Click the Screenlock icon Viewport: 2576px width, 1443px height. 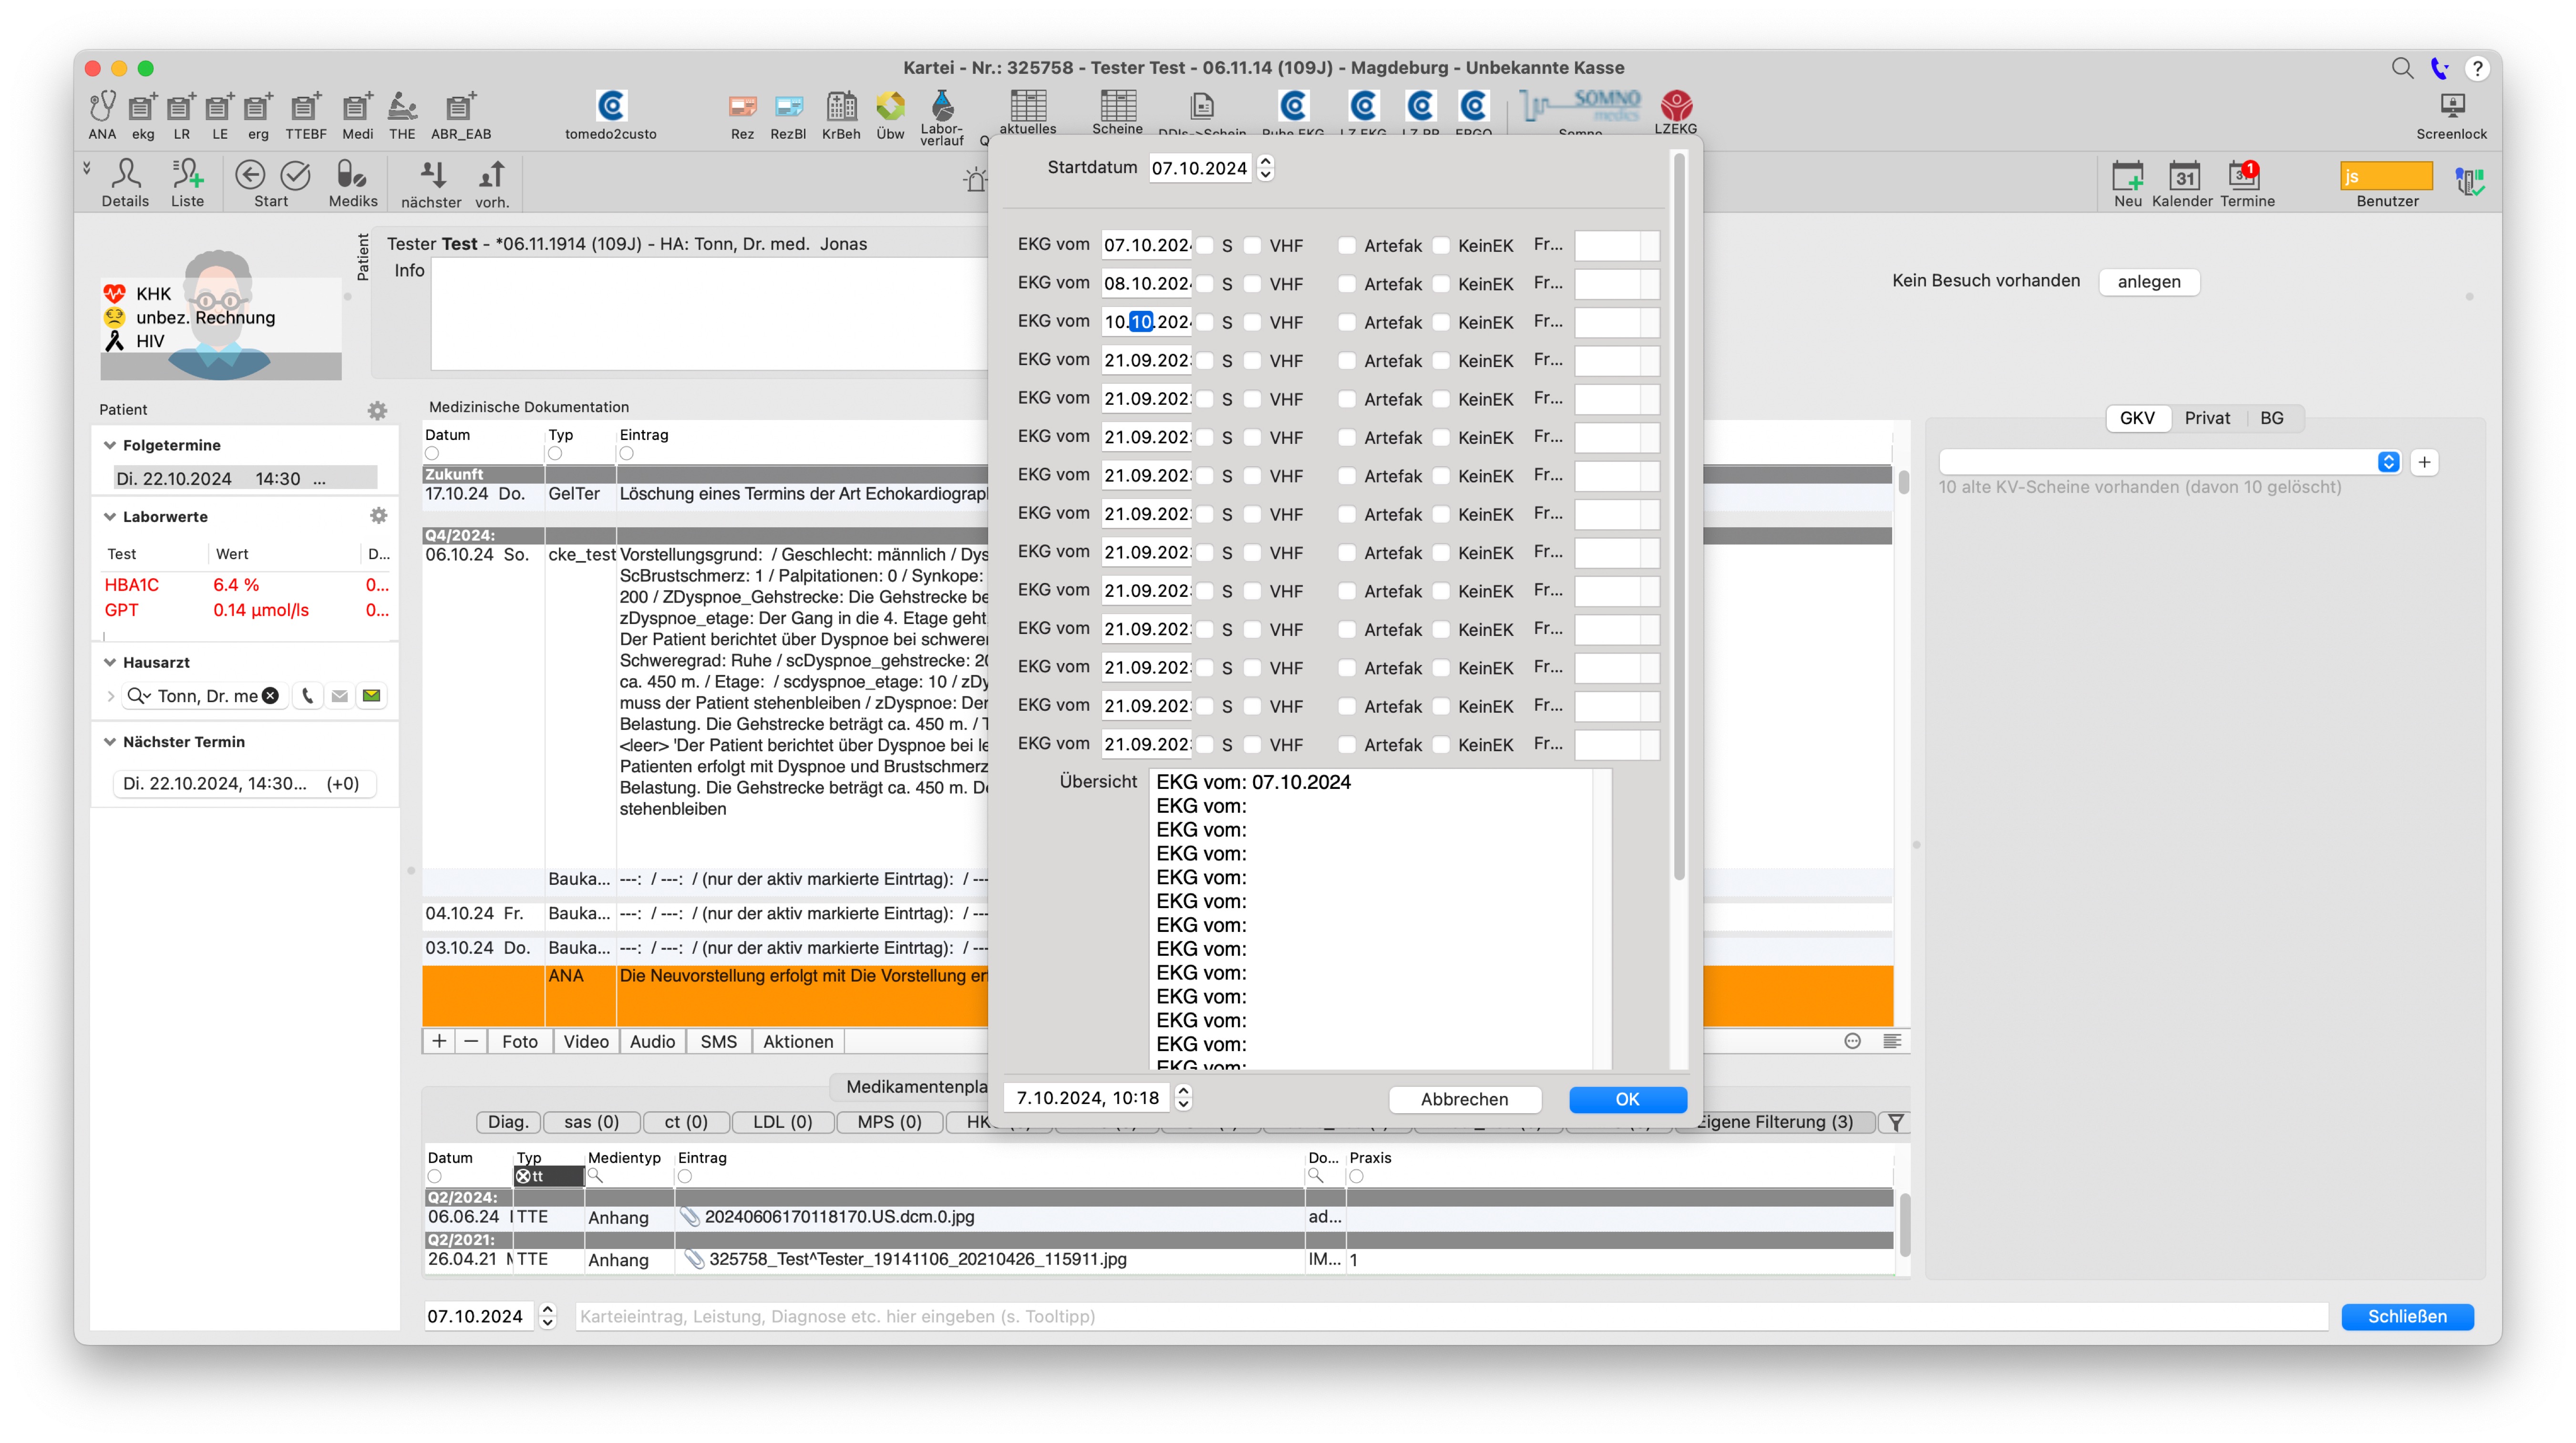(x=2452, y=106)
